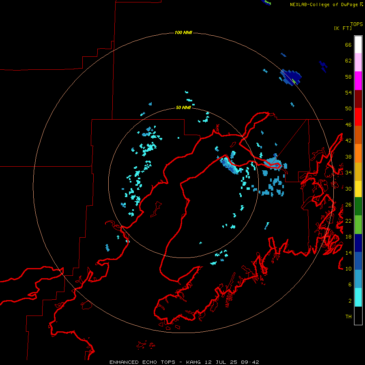The height and width of the screenshot is (365, 365).
Task: Click the 38 legend value
Action: (348, 157)
